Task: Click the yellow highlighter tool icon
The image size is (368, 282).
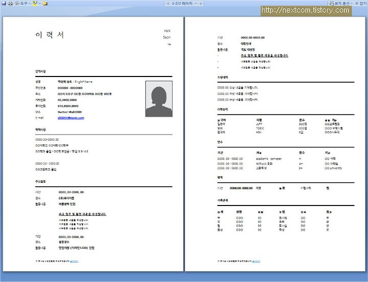Action: pyautogui.click(x=35, y=3)
